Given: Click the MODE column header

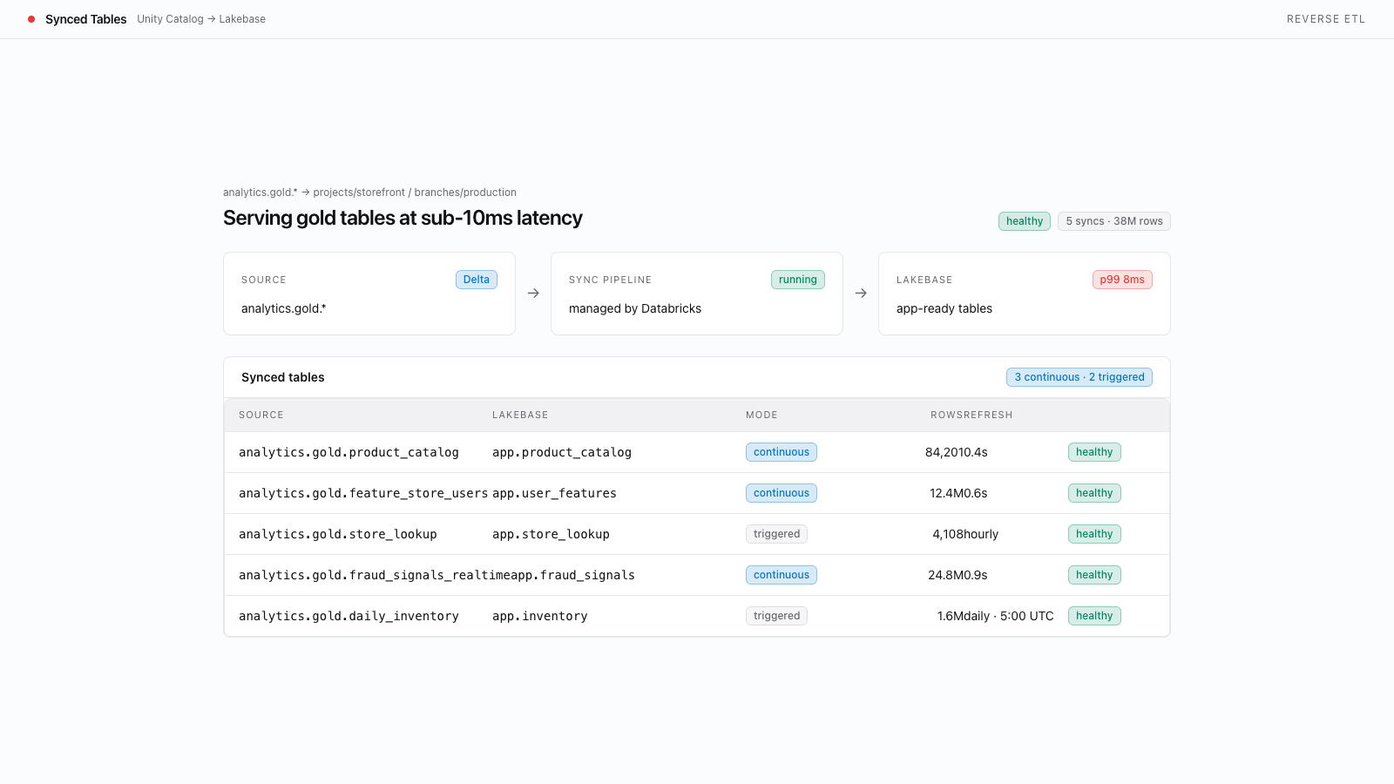Looking at the screenshot, I should (761, 415).
